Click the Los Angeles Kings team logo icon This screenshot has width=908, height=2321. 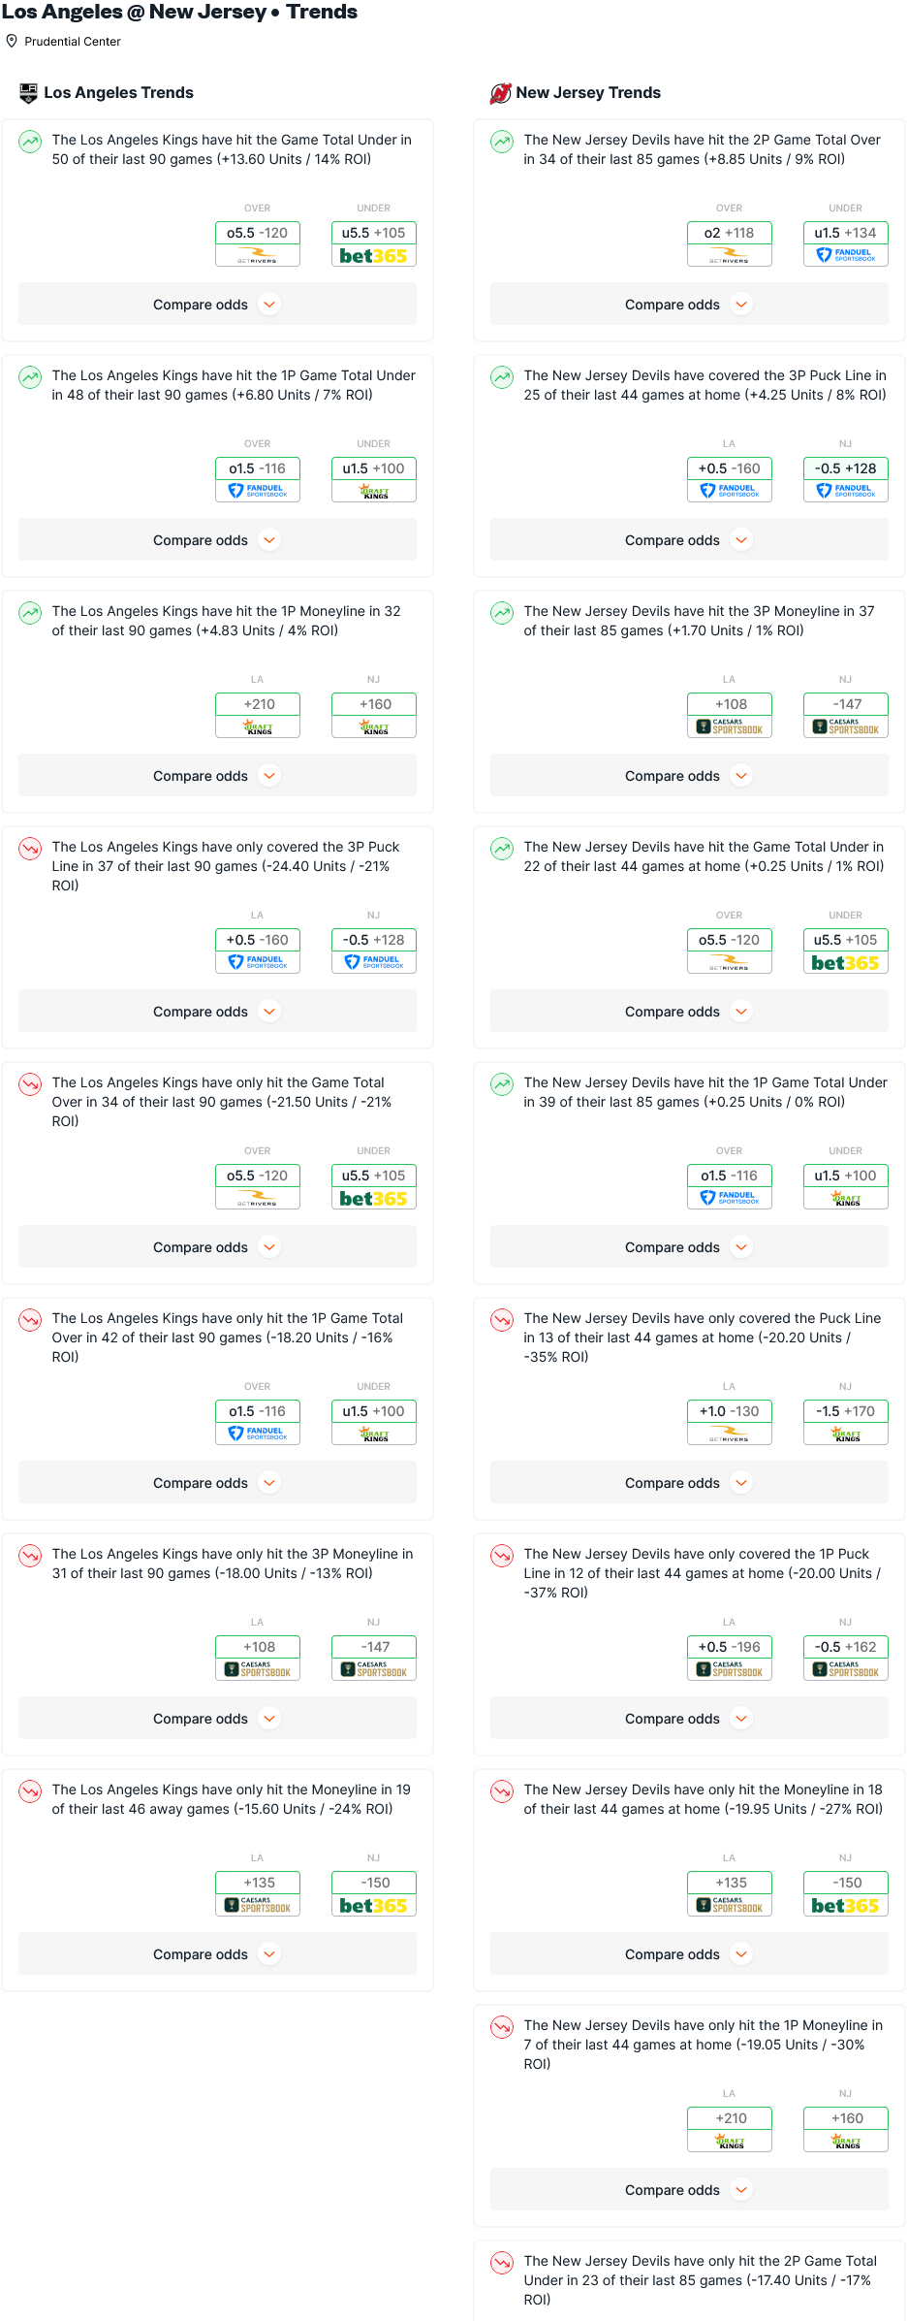point(28,93)
